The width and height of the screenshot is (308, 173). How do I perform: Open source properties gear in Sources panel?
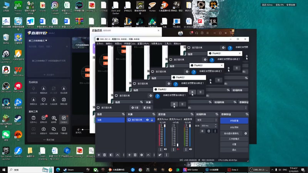[142, 155]
